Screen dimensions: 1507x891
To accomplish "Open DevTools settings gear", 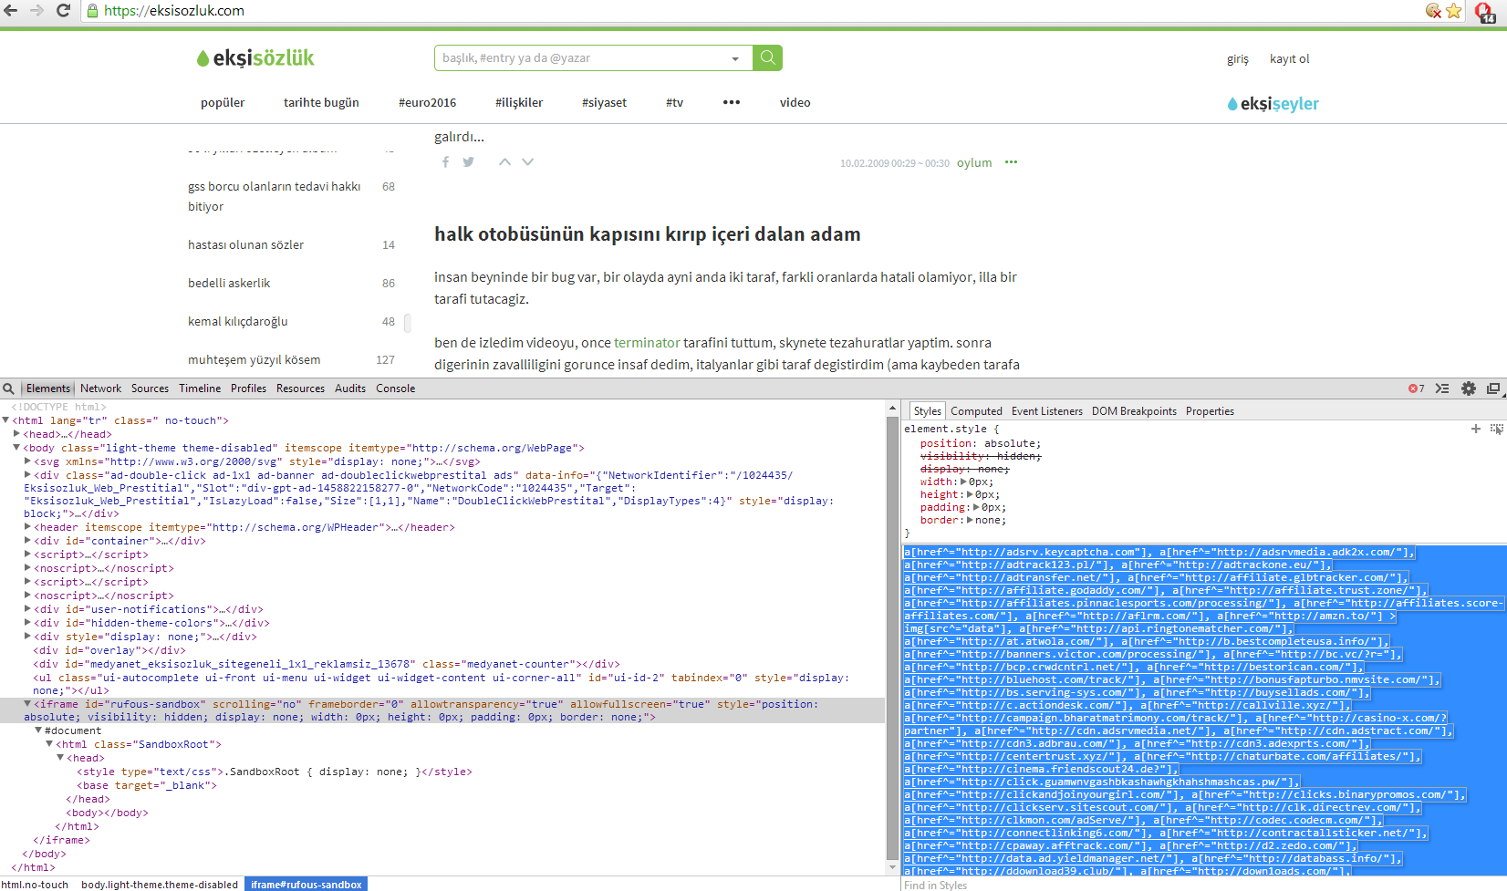I will point(1469,389).
